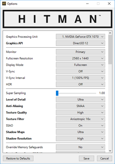Open the HDR dropdown
The height and width of the screenshot is (164, 115).
click(81, 84)
